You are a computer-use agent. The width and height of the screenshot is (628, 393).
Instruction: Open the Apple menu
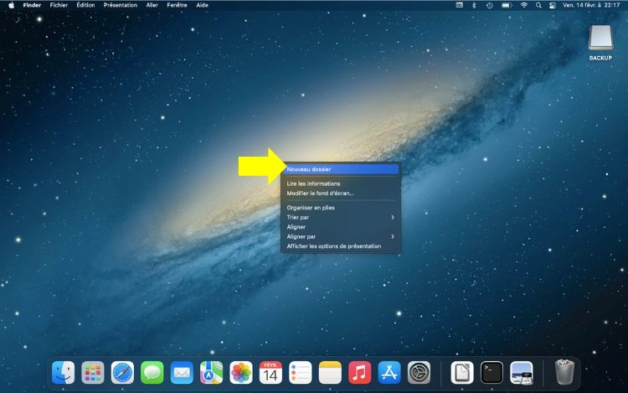click(11, 5)
